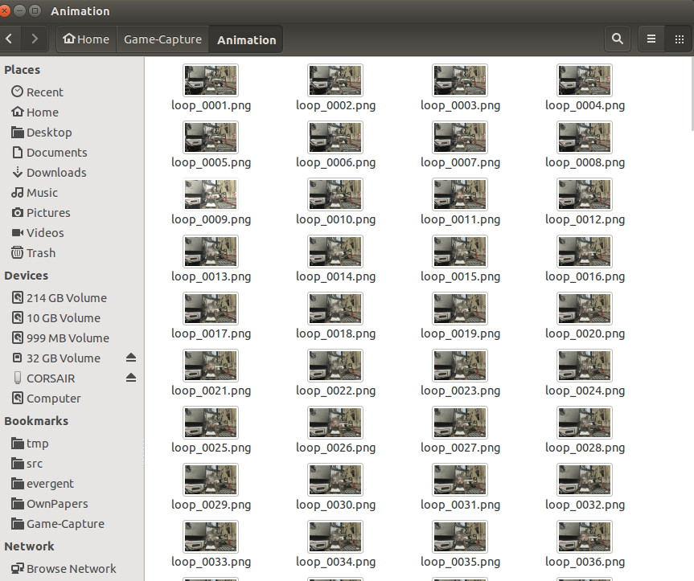Select loop_0009.png thumbnail
This screenshot has height=581, width=694.
point(211,194)
